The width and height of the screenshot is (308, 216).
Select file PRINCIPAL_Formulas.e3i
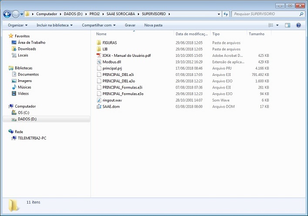[x=122, y=88]
